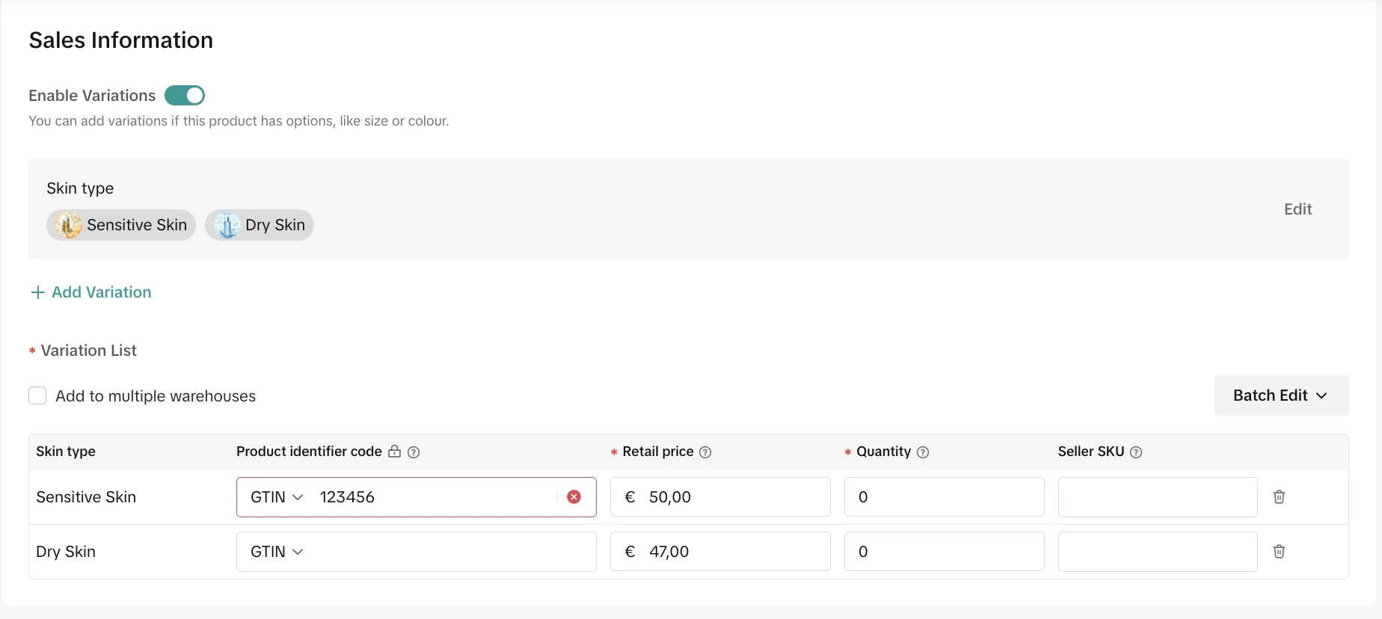
Task: Open GTIN dropdown for Sensitive Skin
Action: pyautogui.click(x=277, y=497)
